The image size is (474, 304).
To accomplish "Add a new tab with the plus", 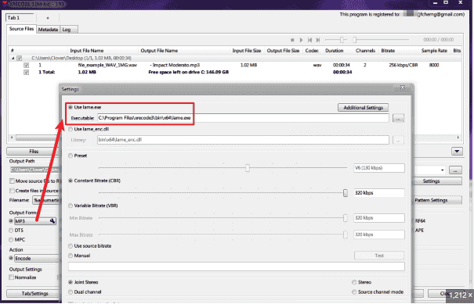I will click(x=48, y=18).
